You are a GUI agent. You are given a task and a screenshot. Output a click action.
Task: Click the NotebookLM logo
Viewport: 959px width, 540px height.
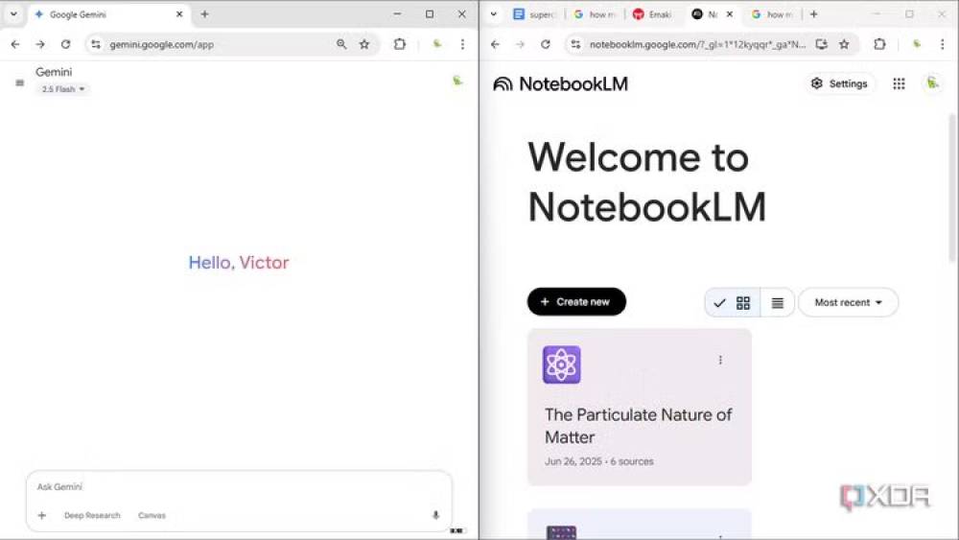[x=560, y=83]
